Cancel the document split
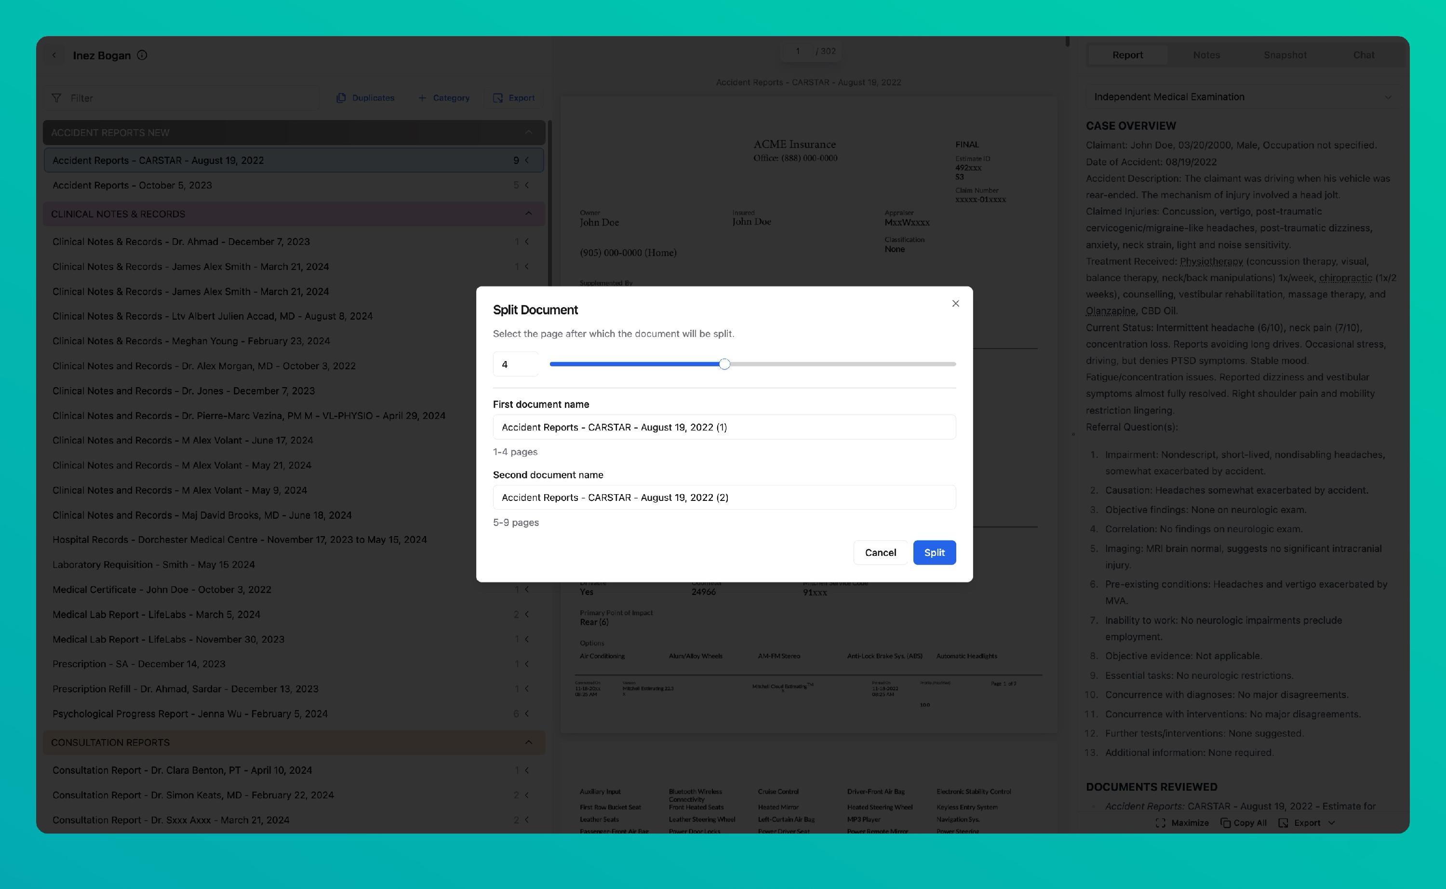This screenshot has height=889, width=1446. point(880,552)
